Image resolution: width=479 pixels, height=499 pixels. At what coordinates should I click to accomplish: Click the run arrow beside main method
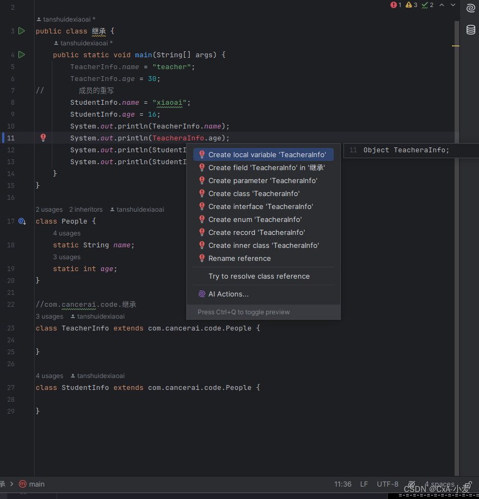(x=22, y=55)
